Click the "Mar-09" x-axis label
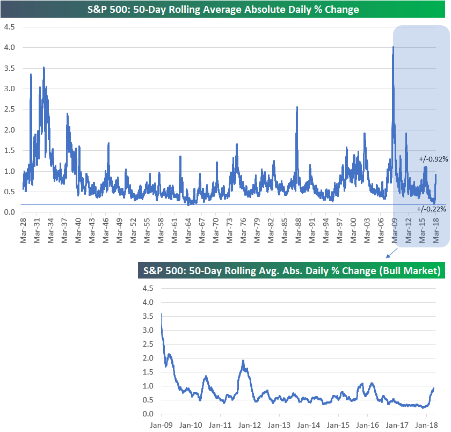This screenshot has height=432, width=451. click(395, 231)
